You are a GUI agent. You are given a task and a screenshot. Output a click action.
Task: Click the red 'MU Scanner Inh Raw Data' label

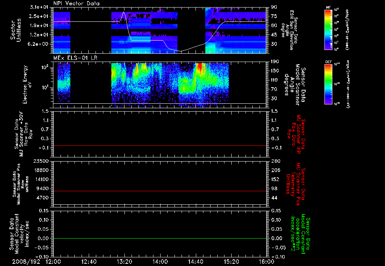pyautogui.click(x=296, y=134)
